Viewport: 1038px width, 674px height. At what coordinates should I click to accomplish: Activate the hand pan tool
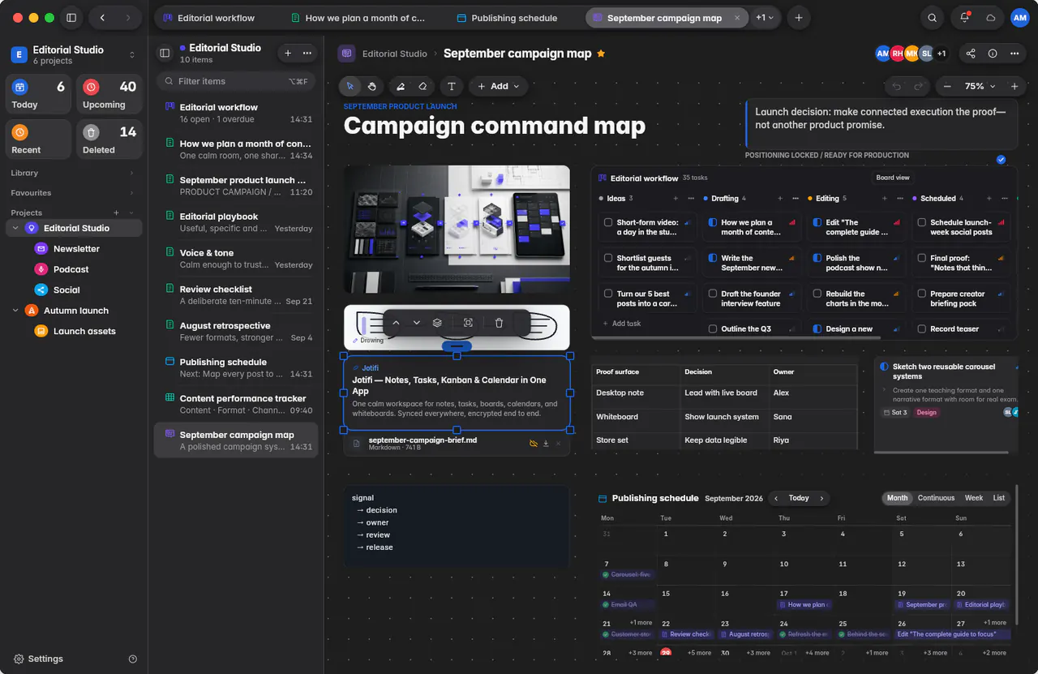(x=371, y=86)
